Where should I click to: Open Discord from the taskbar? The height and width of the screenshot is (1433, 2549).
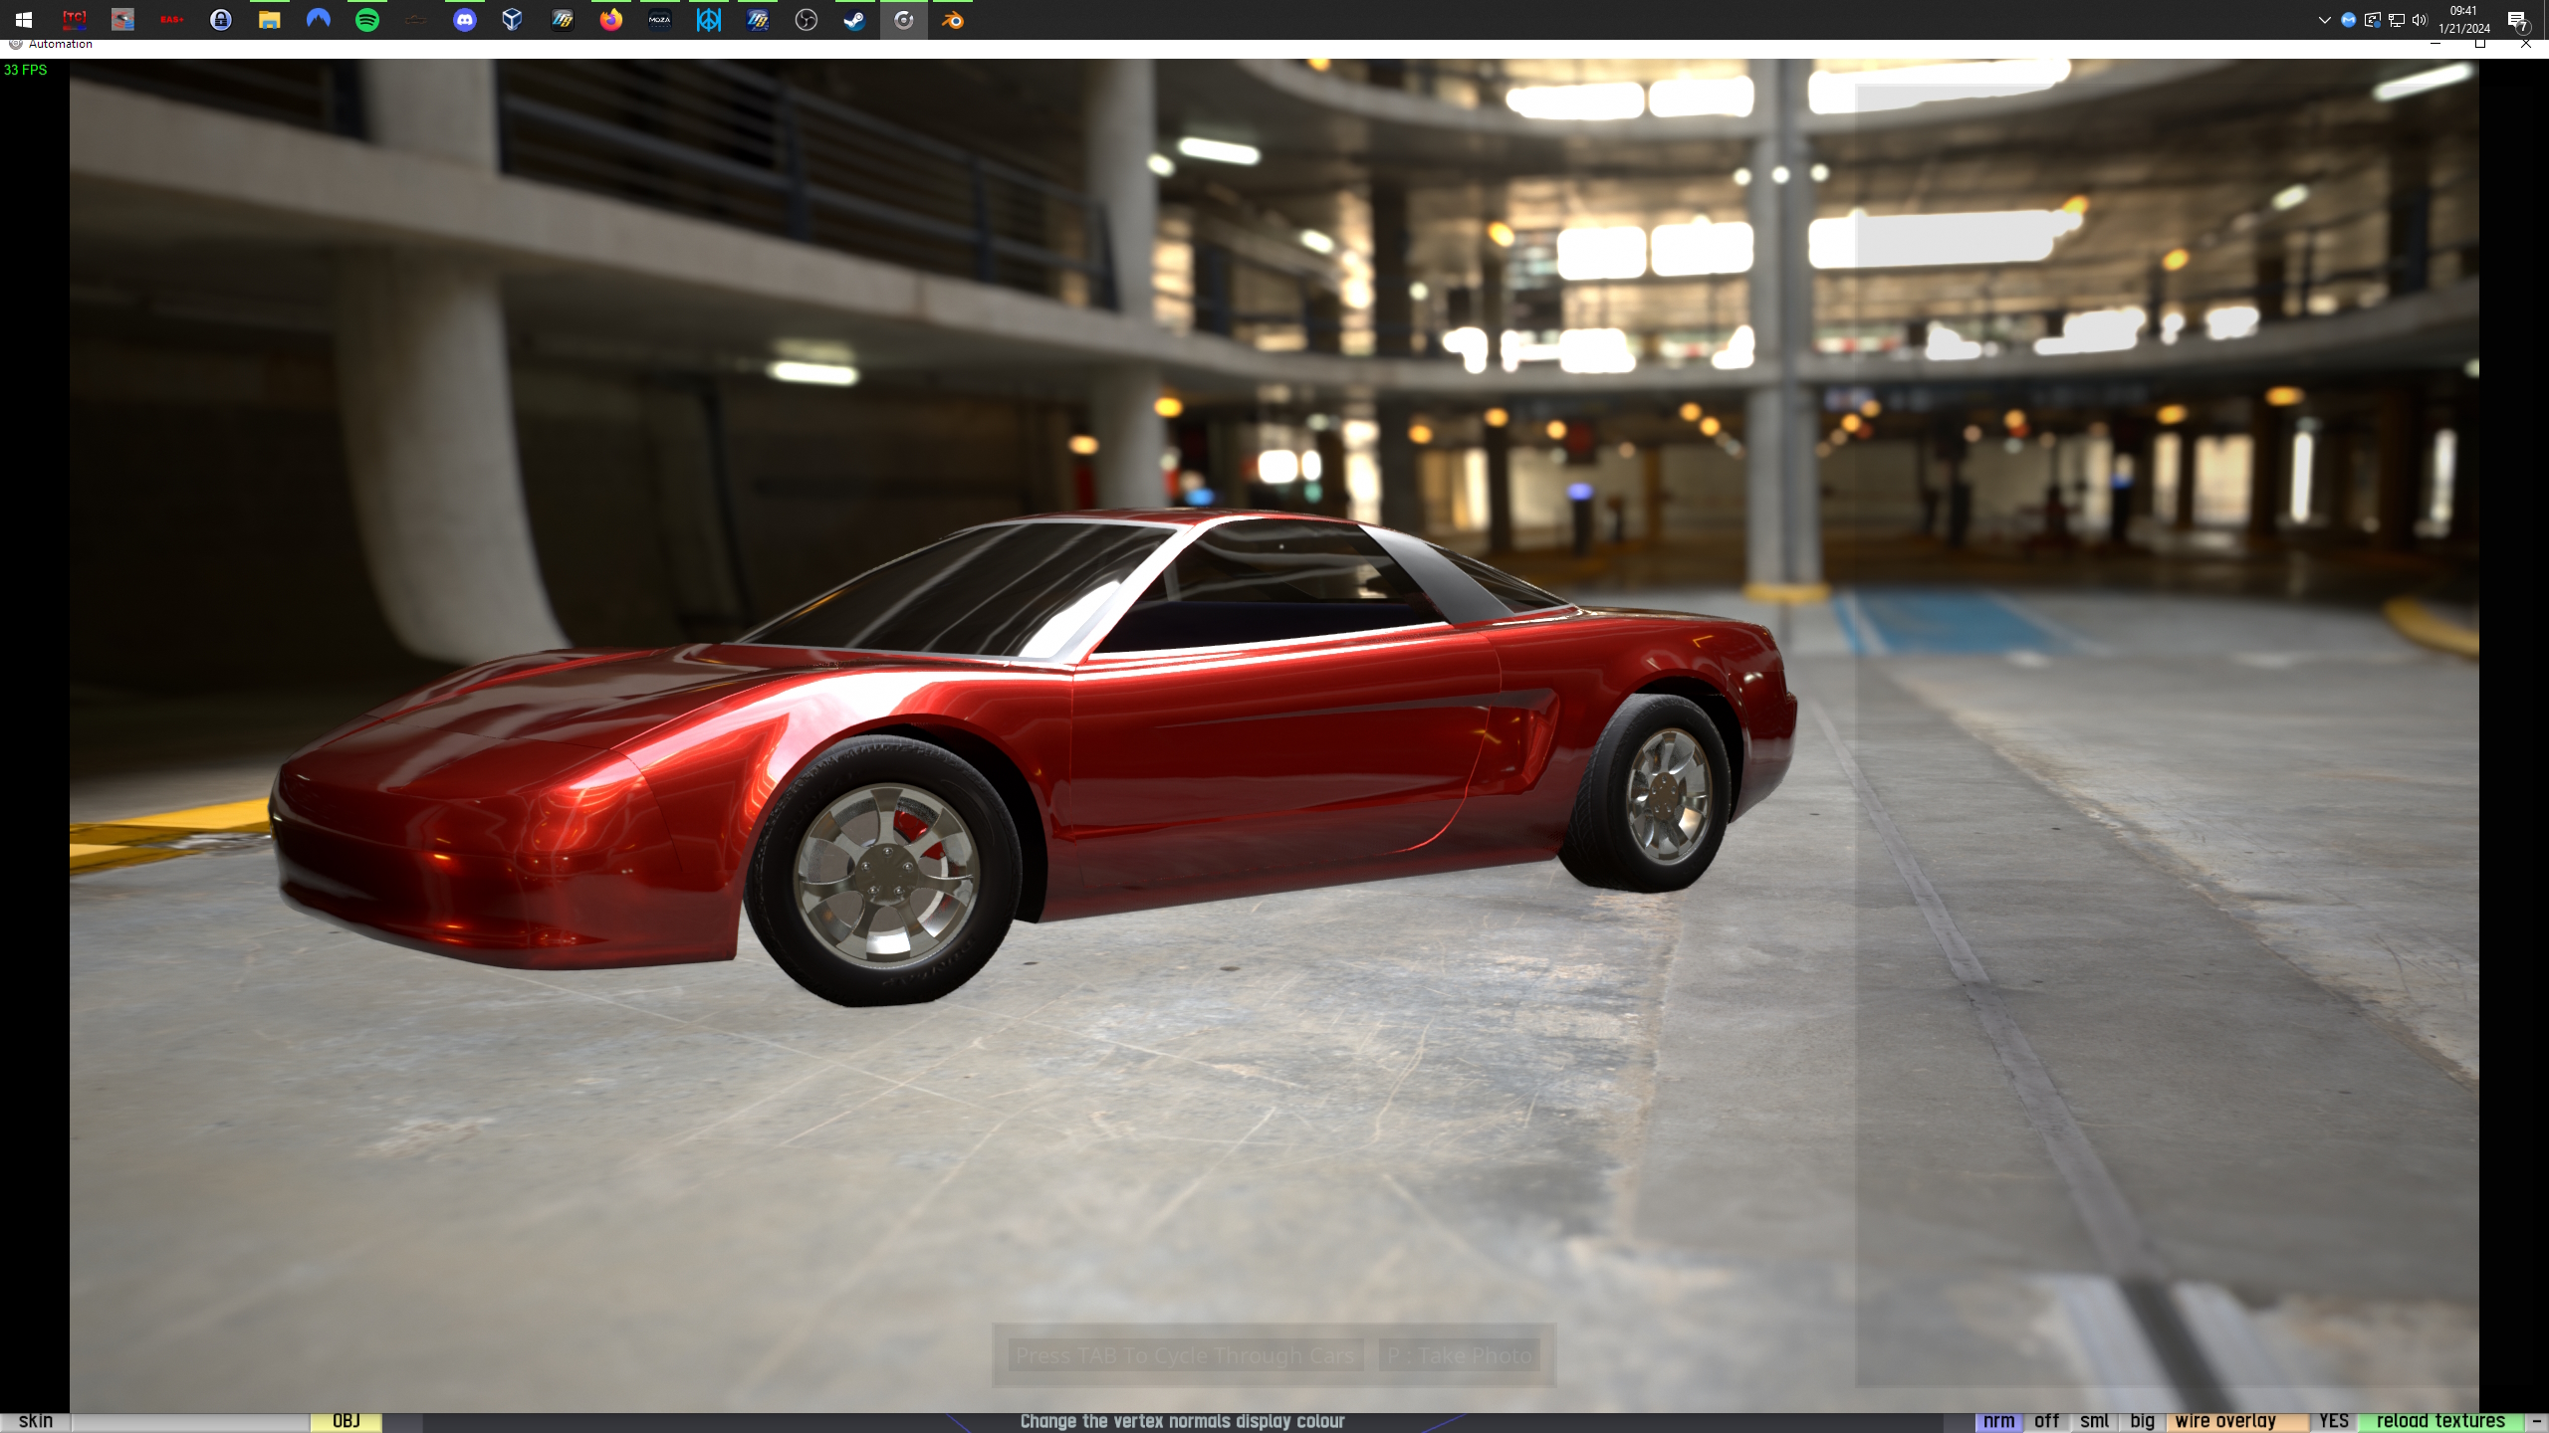tap(464, 20)
